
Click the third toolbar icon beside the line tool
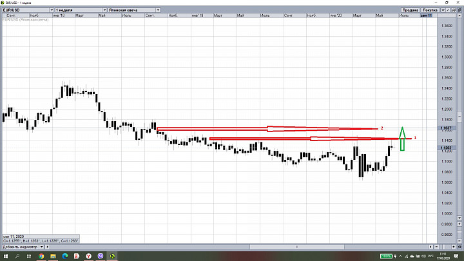tap(454, 10)
